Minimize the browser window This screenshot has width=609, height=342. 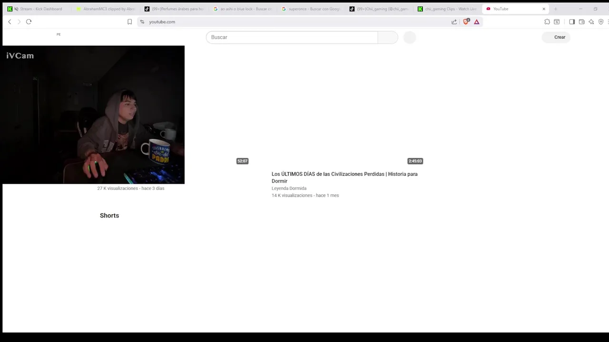pyautogui.click(x=580, y=9)
